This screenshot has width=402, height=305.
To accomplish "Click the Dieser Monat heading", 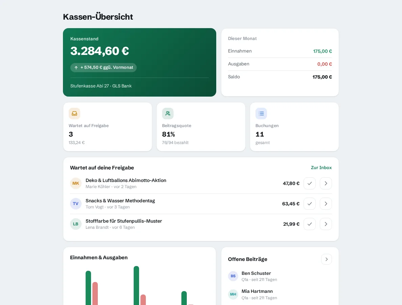I will pyautogui.click(x=242, y=39).
